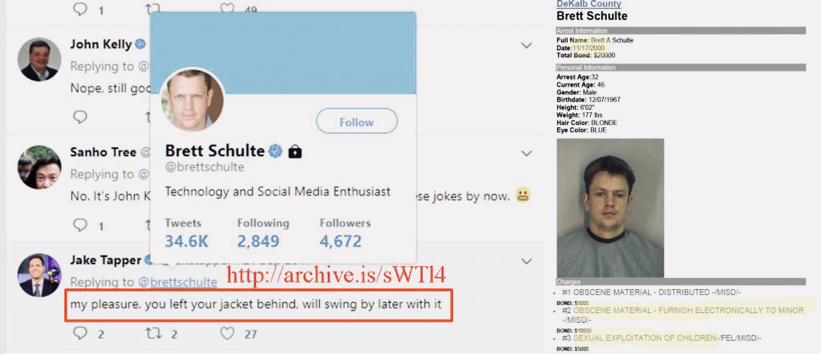Open the dropdown chevron on John Kelly's tweet
The width and height of the screenshot is (821, 354).
pos(527,46)
